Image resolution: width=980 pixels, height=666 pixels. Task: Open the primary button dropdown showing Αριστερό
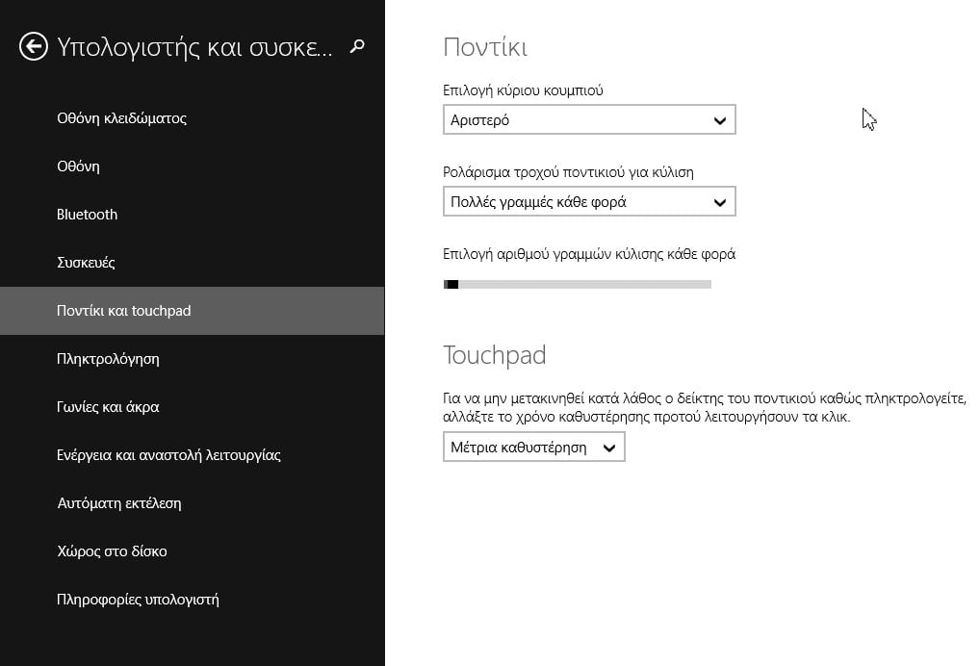click(589, 120)
